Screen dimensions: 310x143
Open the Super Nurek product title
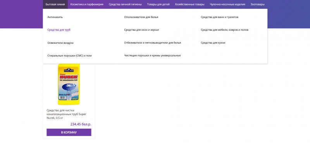point(66,114)
